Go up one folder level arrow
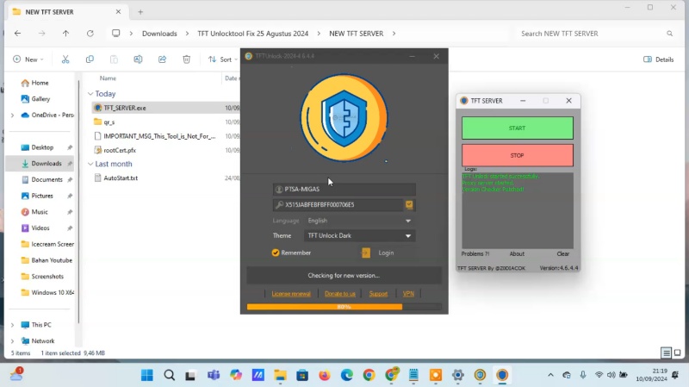The width and height of the screenshot is (689, 387). (65, 34)
